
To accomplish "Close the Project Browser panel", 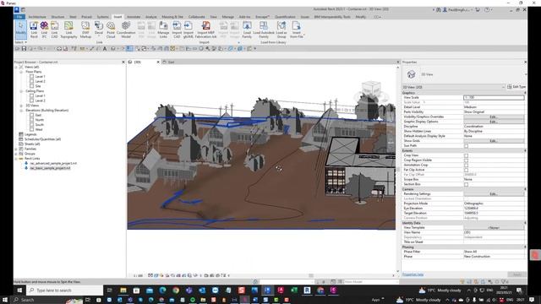I will click(123, 62).
